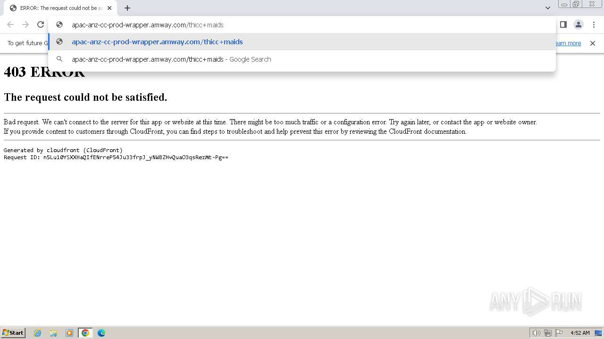Open File Explorer from the taskbar
Image resolution: width=604 pixels, height=339 pixels.
[53, 333]
